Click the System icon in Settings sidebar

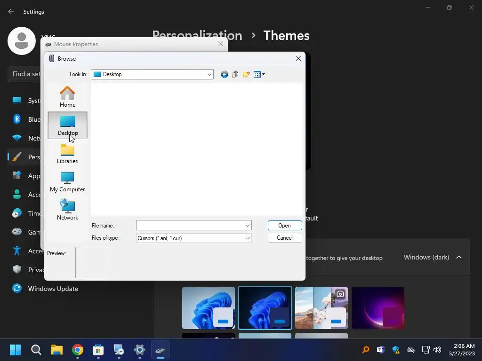pos(17,101)
